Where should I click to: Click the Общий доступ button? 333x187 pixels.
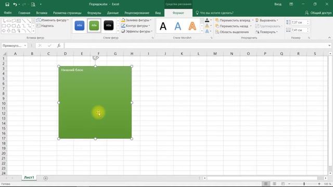click(318, 12)
